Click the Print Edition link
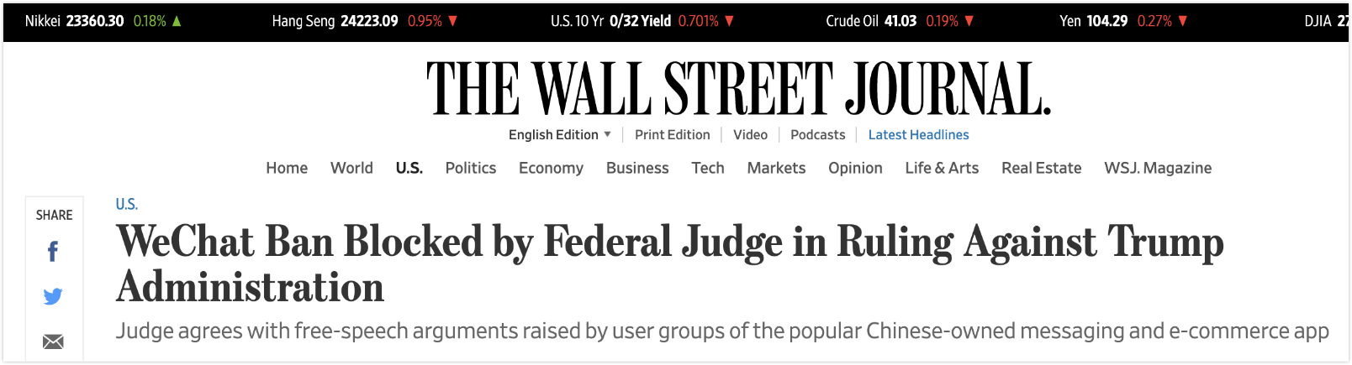The width and height of the screenshot is (1352, 365). click(x=672, y=134)
